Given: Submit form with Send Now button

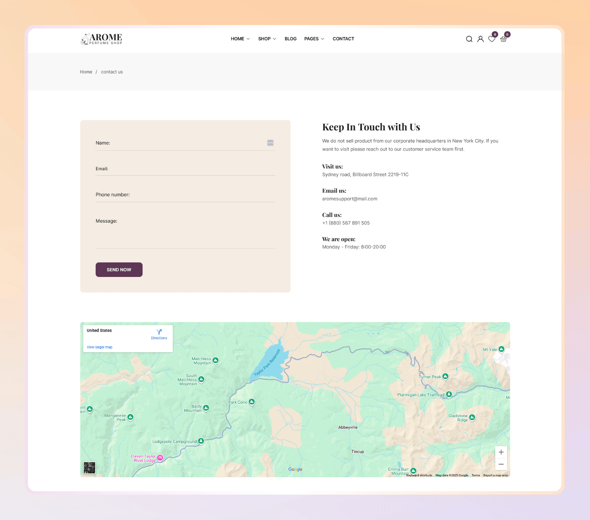Looking at the screenshot, I should 119,270.
